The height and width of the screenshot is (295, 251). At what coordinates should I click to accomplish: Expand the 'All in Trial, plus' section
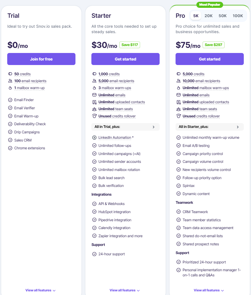point(125,127)
